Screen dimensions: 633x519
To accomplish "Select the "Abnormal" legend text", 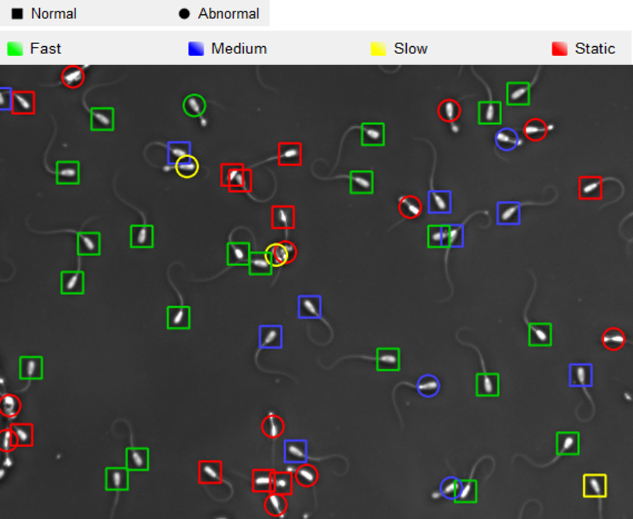I will coord(228,14).
